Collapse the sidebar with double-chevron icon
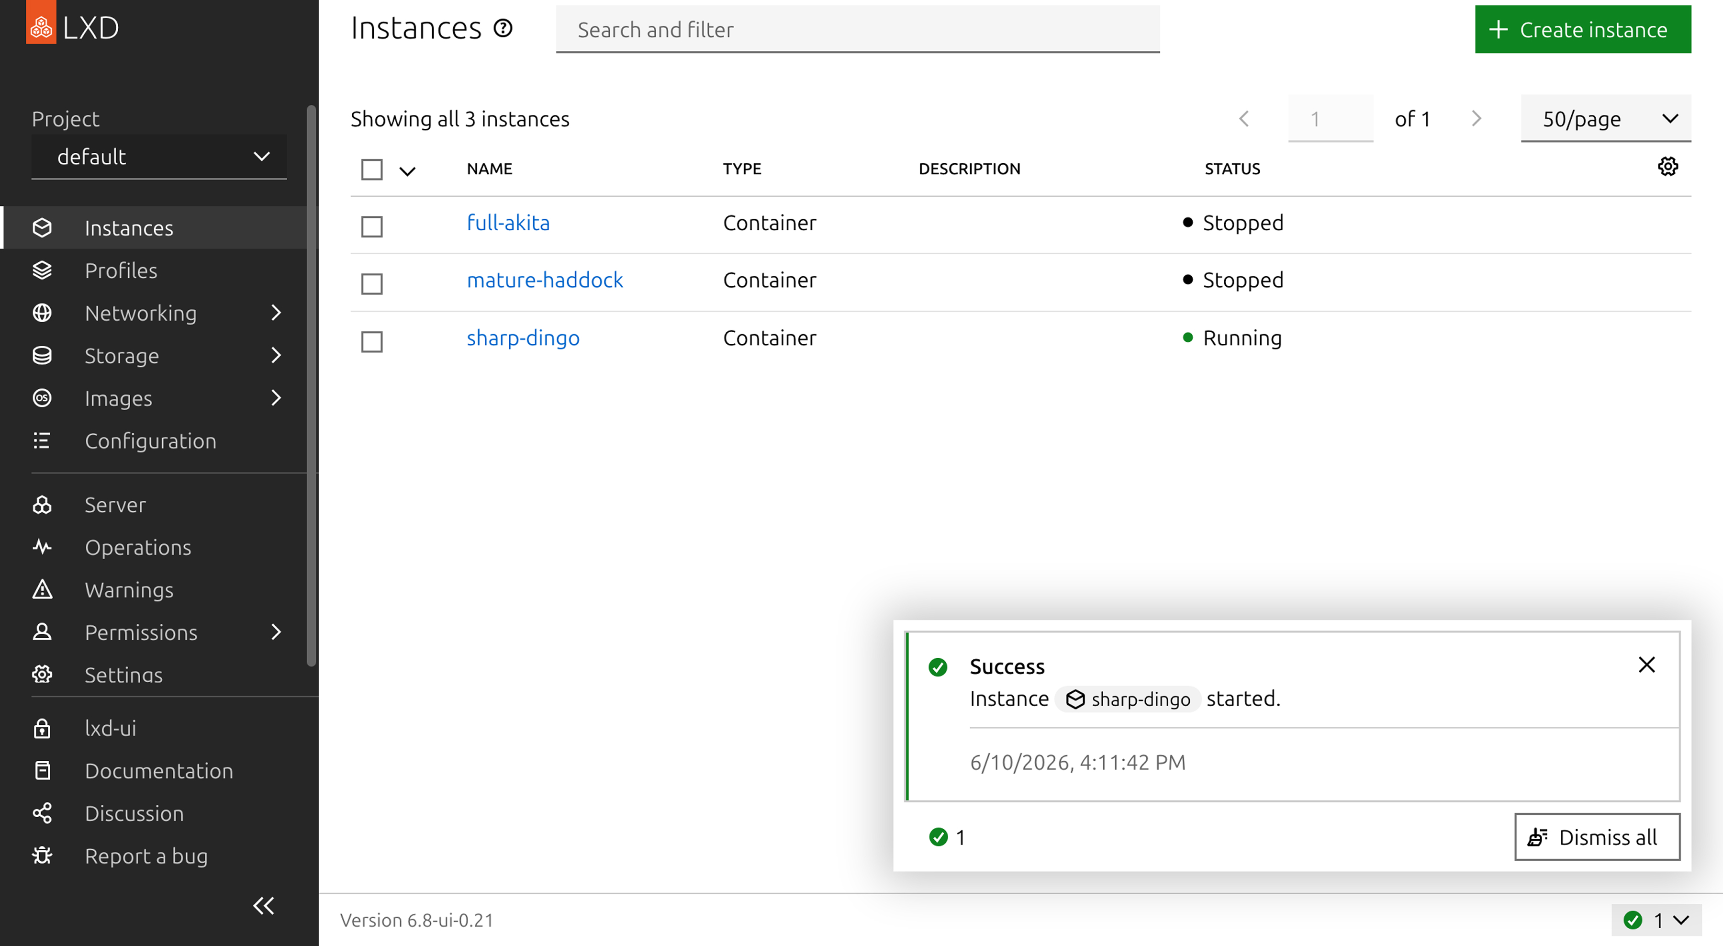The width and height of the screenshot is (1723, 946). [264, 906]
